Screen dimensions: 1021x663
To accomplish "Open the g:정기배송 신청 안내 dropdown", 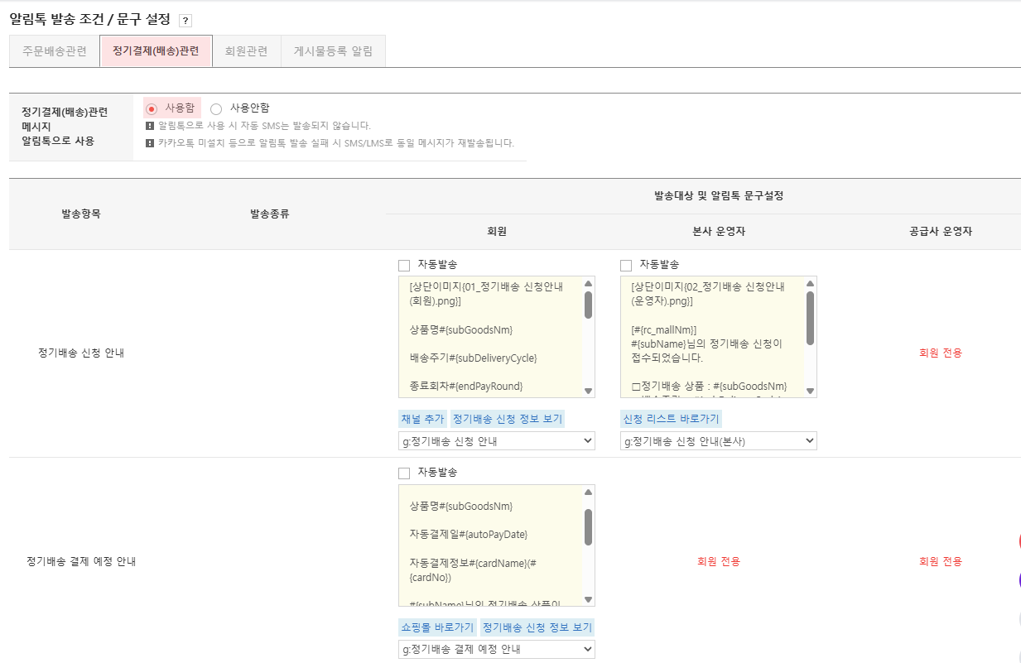I will [x=495, y=440].
